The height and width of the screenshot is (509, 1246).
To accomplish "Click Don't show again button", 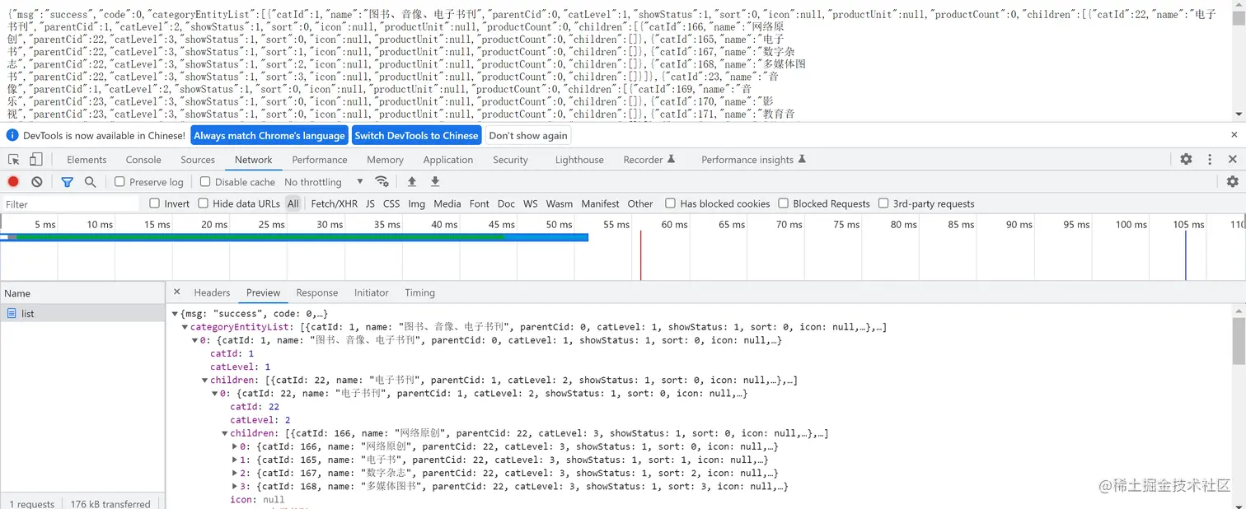I will click(x=528, y=135).
